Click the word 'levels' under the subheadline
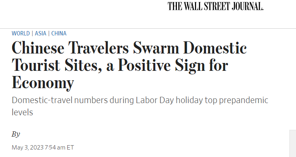The image size is (296, 157). click(x=22, y=112)
